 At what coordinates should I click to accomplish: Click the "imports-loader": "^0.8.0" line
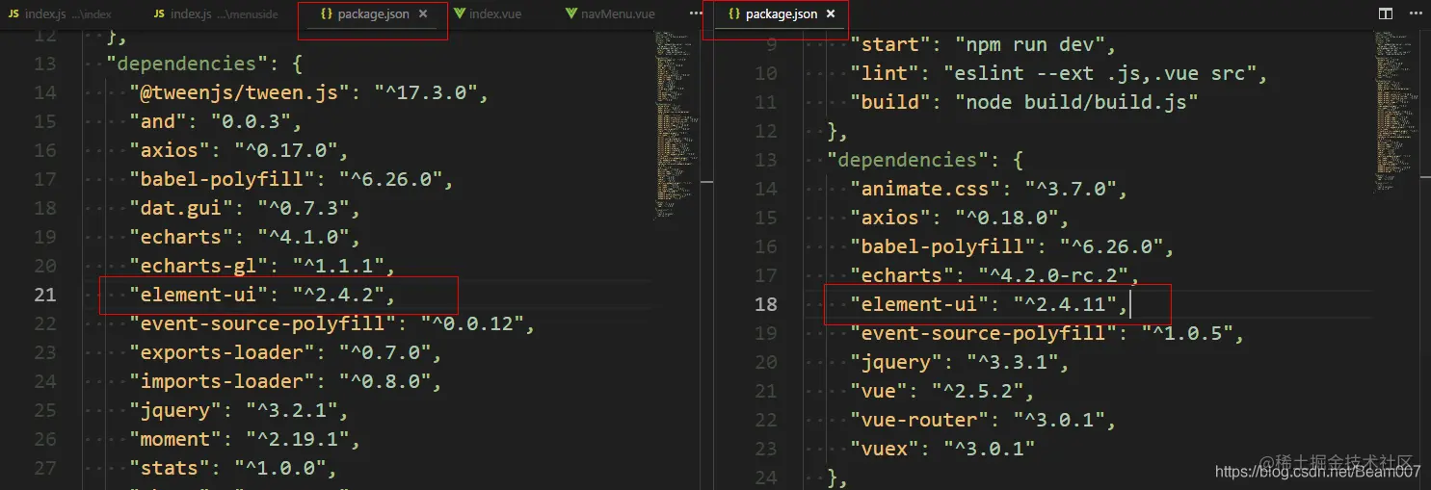(x=285, y=381)
